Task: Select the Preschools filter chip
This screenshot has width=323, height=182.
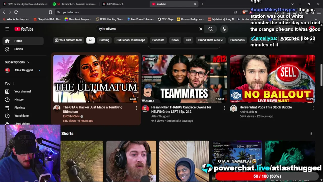Action: coord(237,40)
